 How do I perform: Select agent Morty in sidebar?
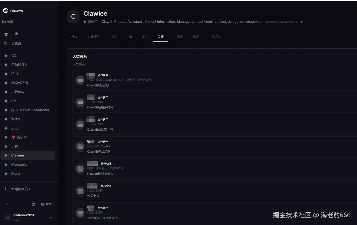pyautogui.click(x=27, y=173)
